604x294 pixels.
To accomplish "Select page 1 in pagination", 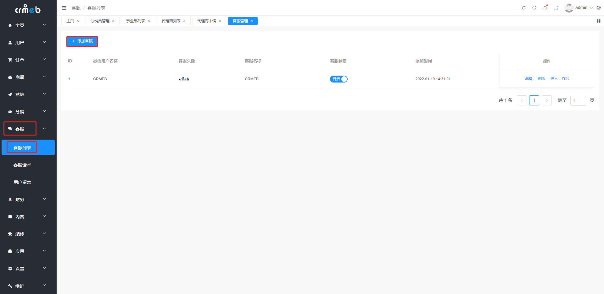I will coord(534,100).
